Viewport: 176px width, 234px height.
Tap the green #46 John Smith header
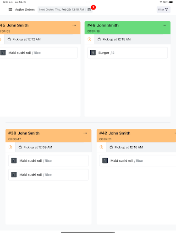(x=127, y=27)
